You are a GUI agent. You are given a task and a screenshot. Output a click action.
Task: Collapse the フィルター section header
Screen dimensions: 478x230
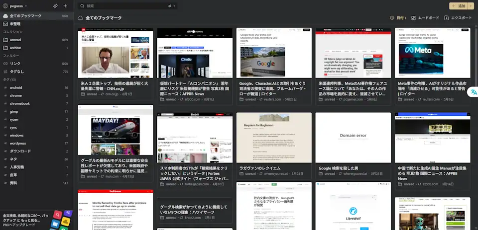[11, 56]
